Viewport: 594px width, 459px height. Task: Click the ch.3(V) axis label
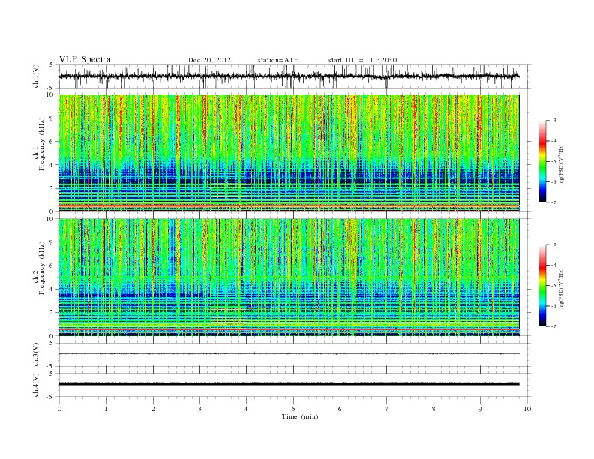[35, 355]
